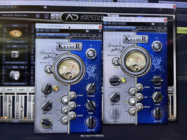Click camera icon in Addictive Drums 2 window header
Screen dimensions: 187x140
point(45,7)
